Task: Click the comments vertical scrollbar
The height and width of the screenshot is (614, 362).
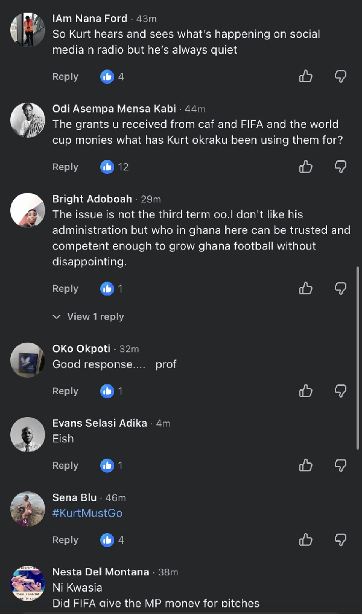Action: tap(357, 358)
